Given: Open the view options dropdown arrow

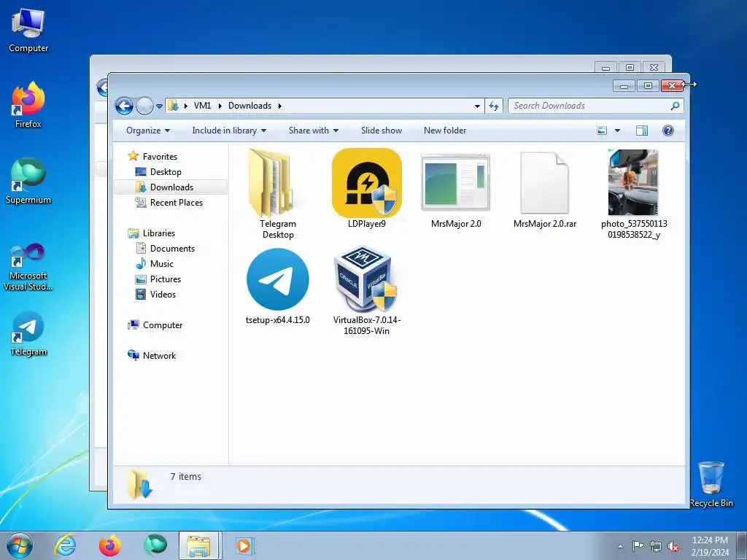Looking at the screenshot, I should (x=617, y=131).
